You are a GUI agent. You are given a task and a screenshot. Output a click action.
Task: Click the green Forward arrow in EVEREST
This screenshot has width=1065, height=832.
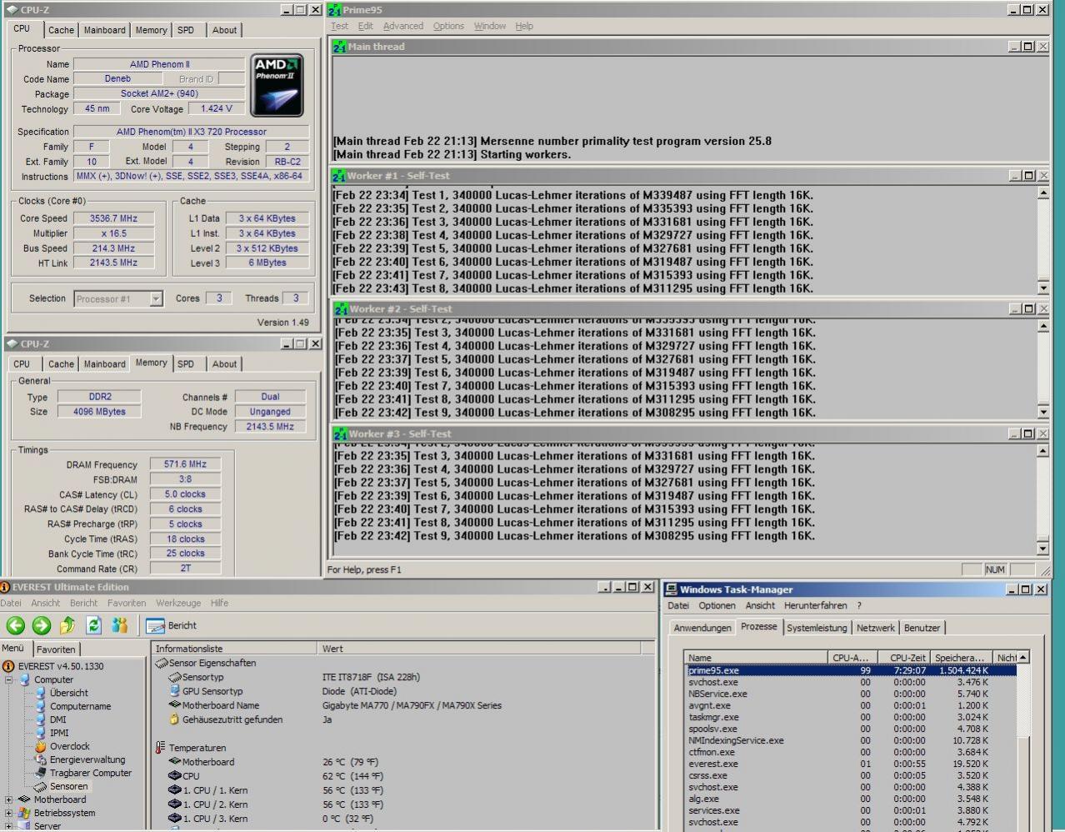tap(42, 625)
